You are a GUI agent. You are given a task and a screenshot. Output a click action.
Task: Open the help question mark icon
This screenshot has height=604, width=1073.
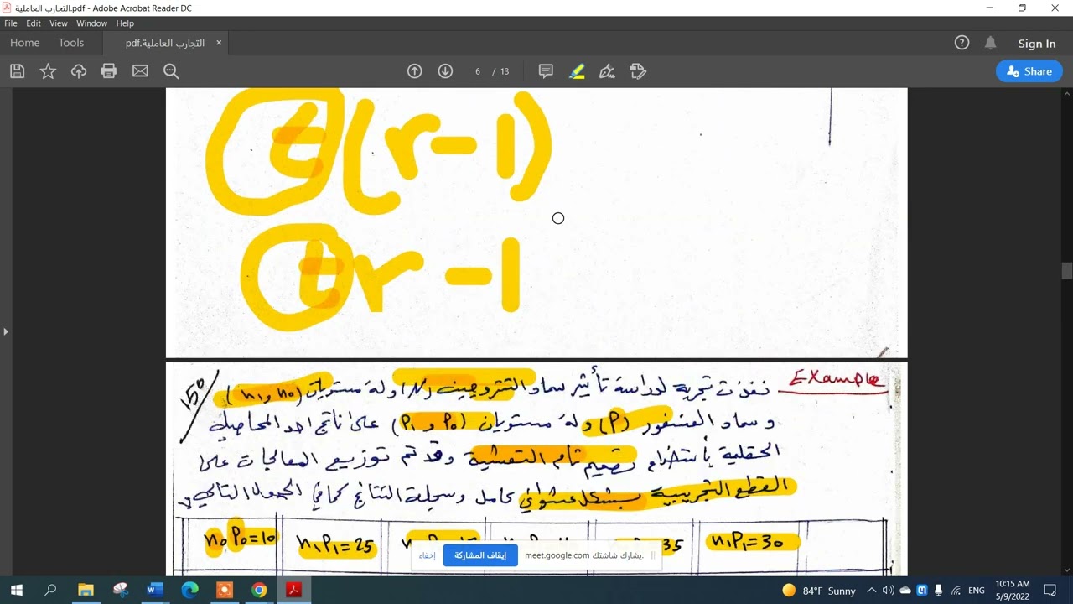point(962,43)
